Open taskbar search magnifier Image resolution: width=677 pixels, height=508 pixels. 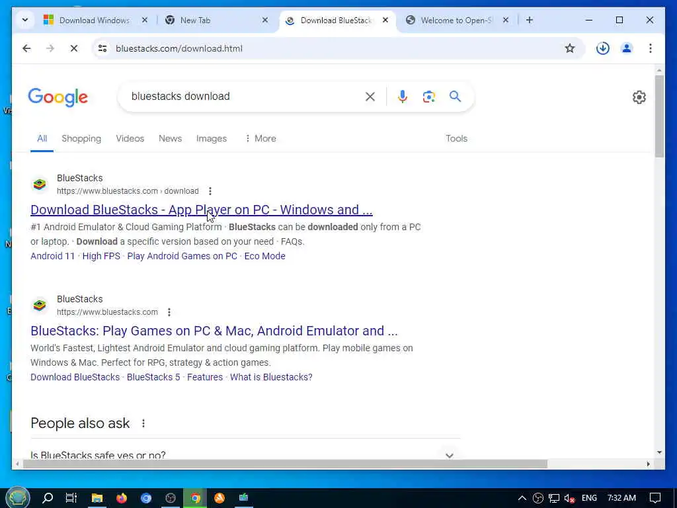(x=48, y=498)
